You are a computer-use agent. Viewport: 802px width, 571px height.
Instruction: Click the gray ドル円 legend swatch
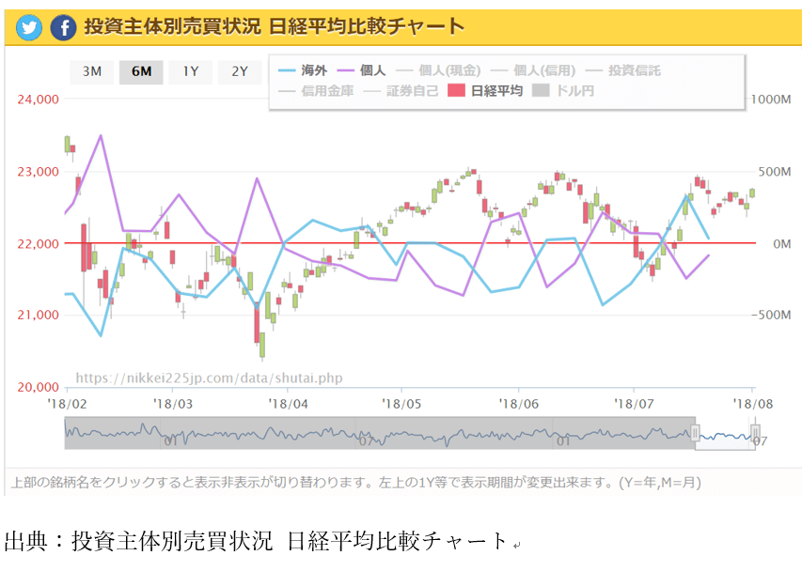pos(541,91)
